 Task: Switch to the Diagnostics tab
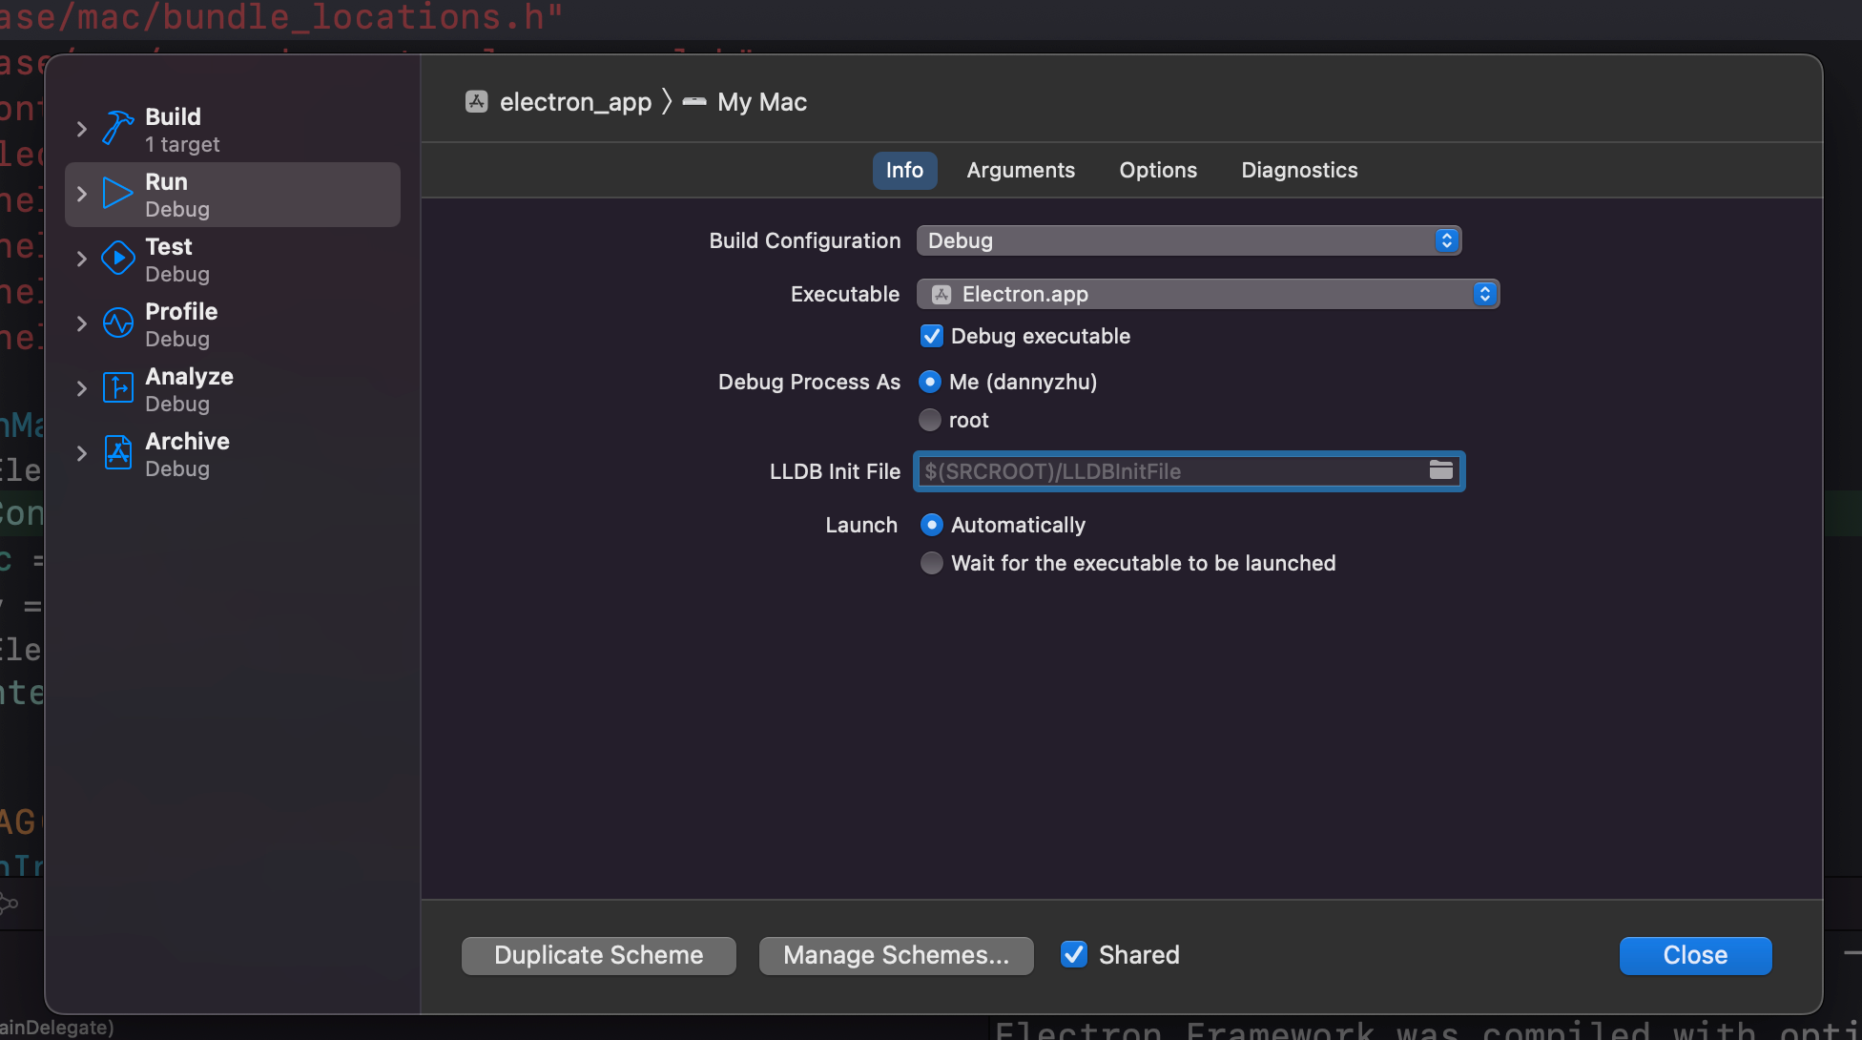1299,170
